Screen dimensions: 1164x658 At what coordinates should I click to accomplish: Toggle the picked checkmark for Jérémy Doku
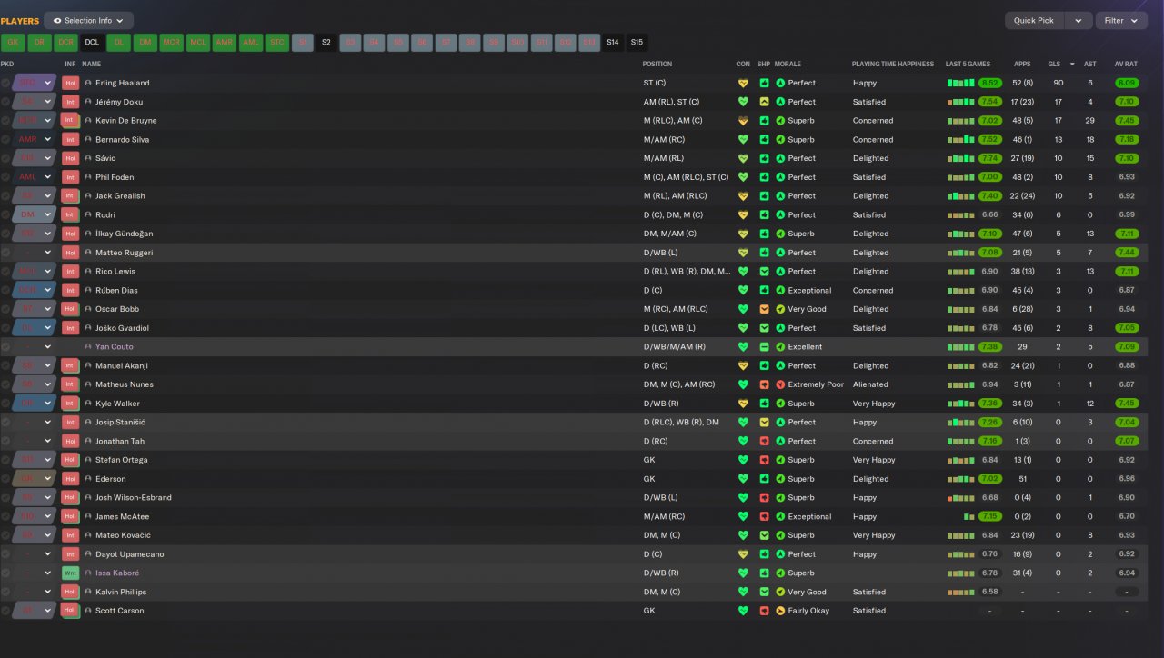coord(5,102)
